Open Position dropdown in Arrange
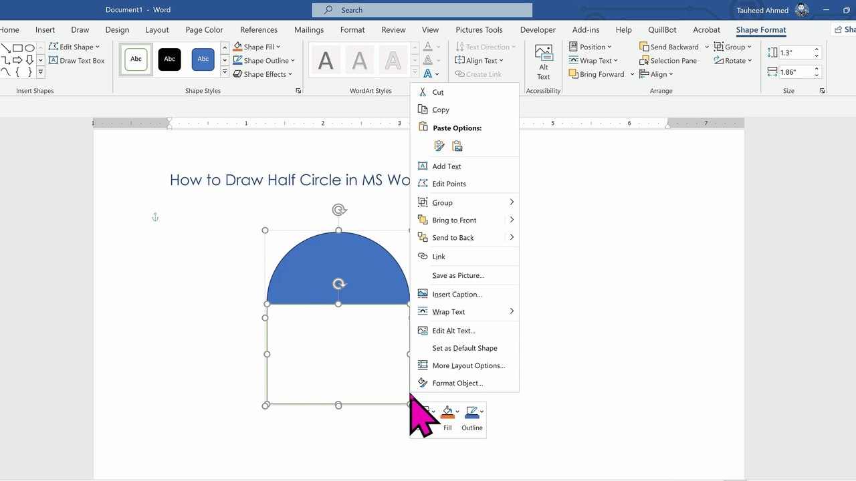 591,47
